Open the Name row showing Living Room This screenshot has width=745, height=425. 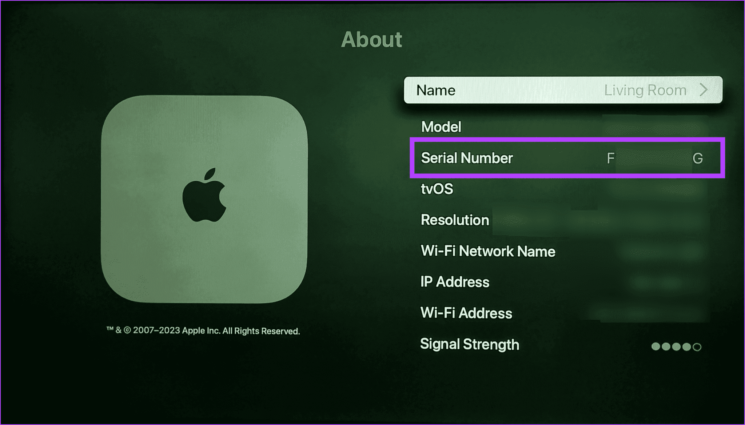(563, 90)
